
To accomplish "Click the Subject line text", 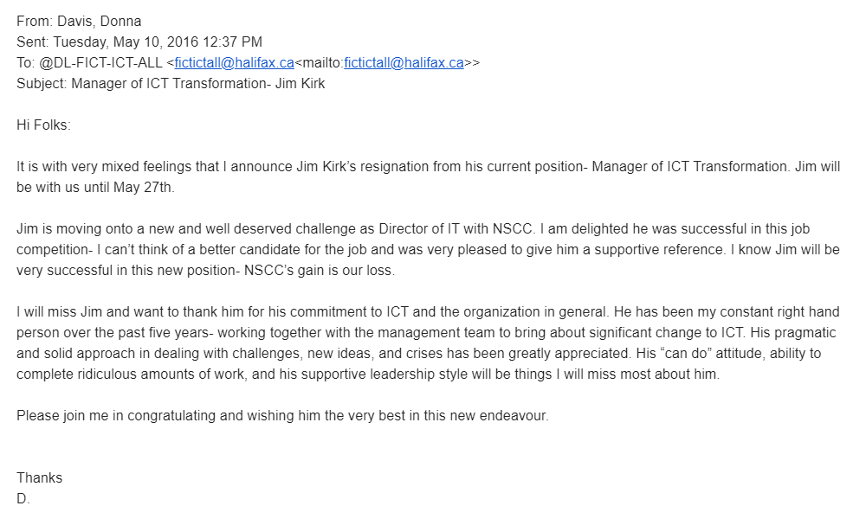I will (198, 84).
